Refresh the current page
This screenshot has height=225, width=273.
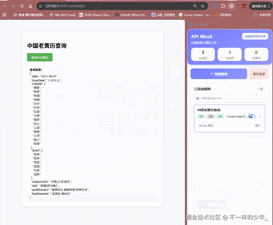click(x=21, y=6)
